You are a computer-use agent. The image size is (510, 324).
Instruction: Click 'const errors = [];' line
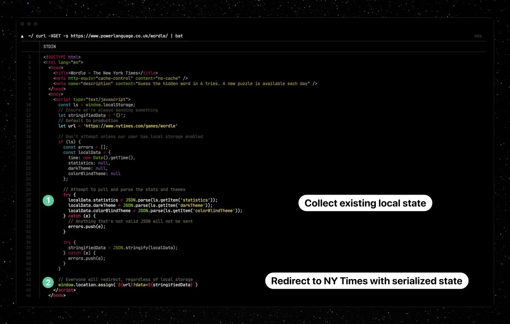click(x=85, y=147)
